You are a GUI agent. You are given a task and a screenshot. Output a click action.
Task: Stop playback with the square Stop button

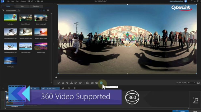click(x=63, y=83)
